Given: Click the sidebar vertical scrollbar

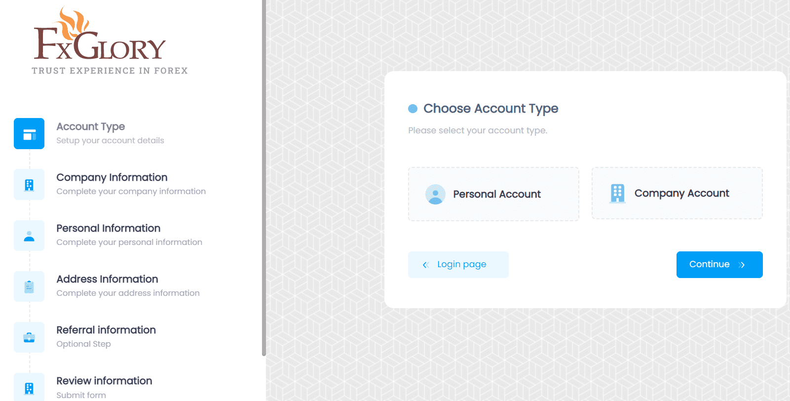Looking at the screenshot, I should click(x=264, y=178).
